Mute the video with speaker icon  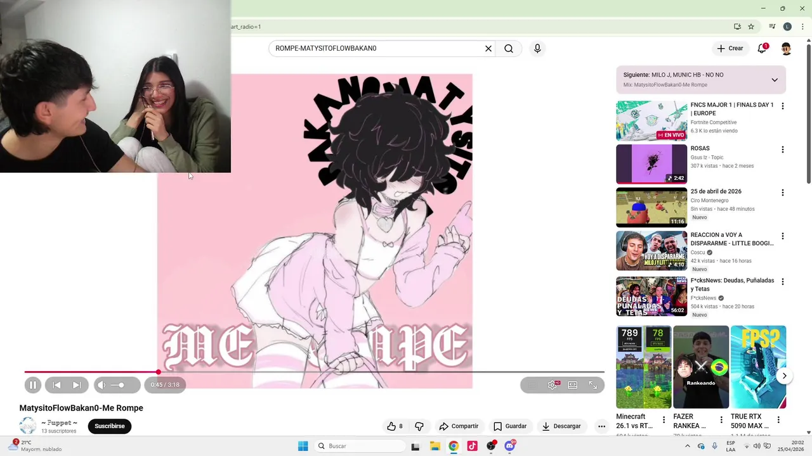101,384
